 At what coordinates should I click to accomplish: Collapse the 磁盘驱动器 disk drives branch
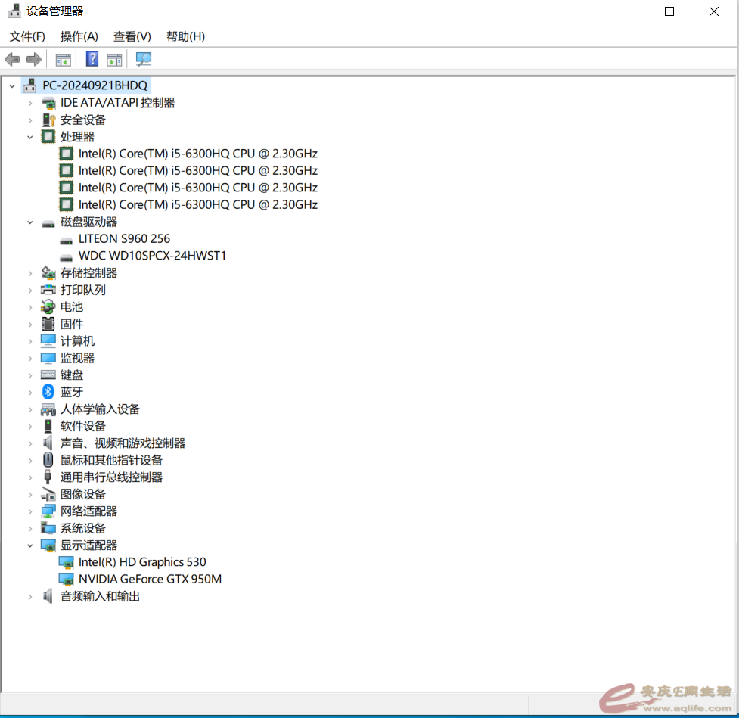click(x=30, y=222)
